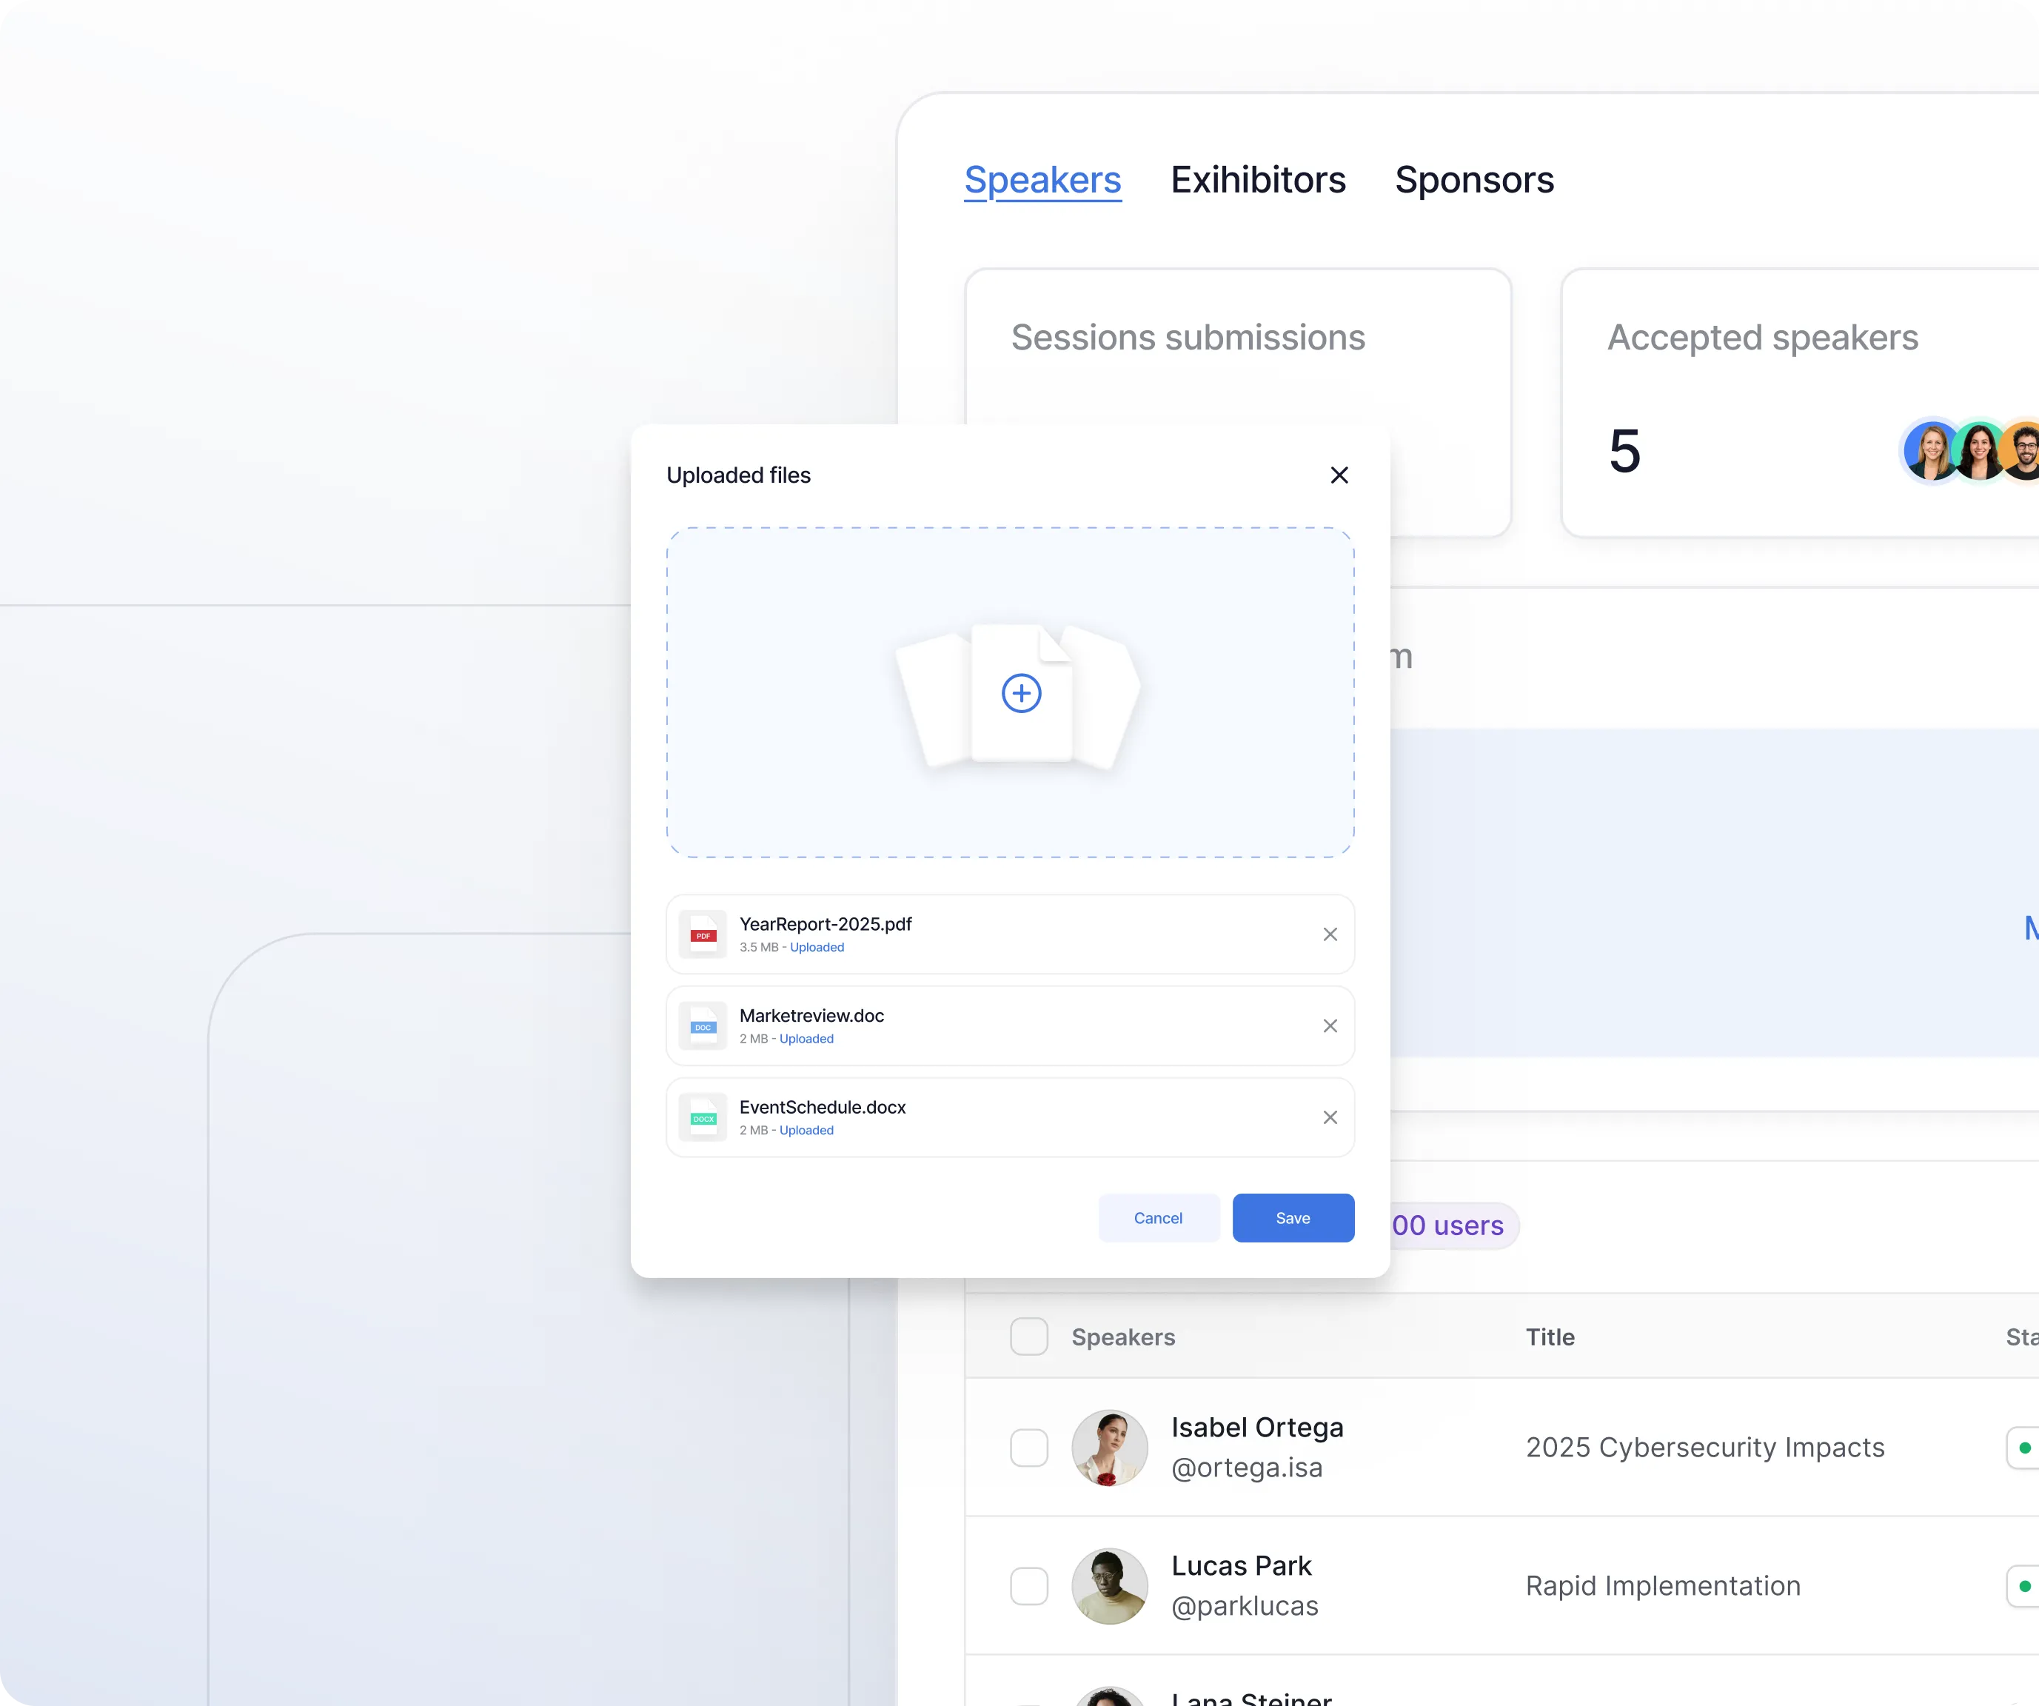2039x1706 pixels.
Task: Click the DOC file type icon
Action: pyautogui.click(x=703, y=1026)
